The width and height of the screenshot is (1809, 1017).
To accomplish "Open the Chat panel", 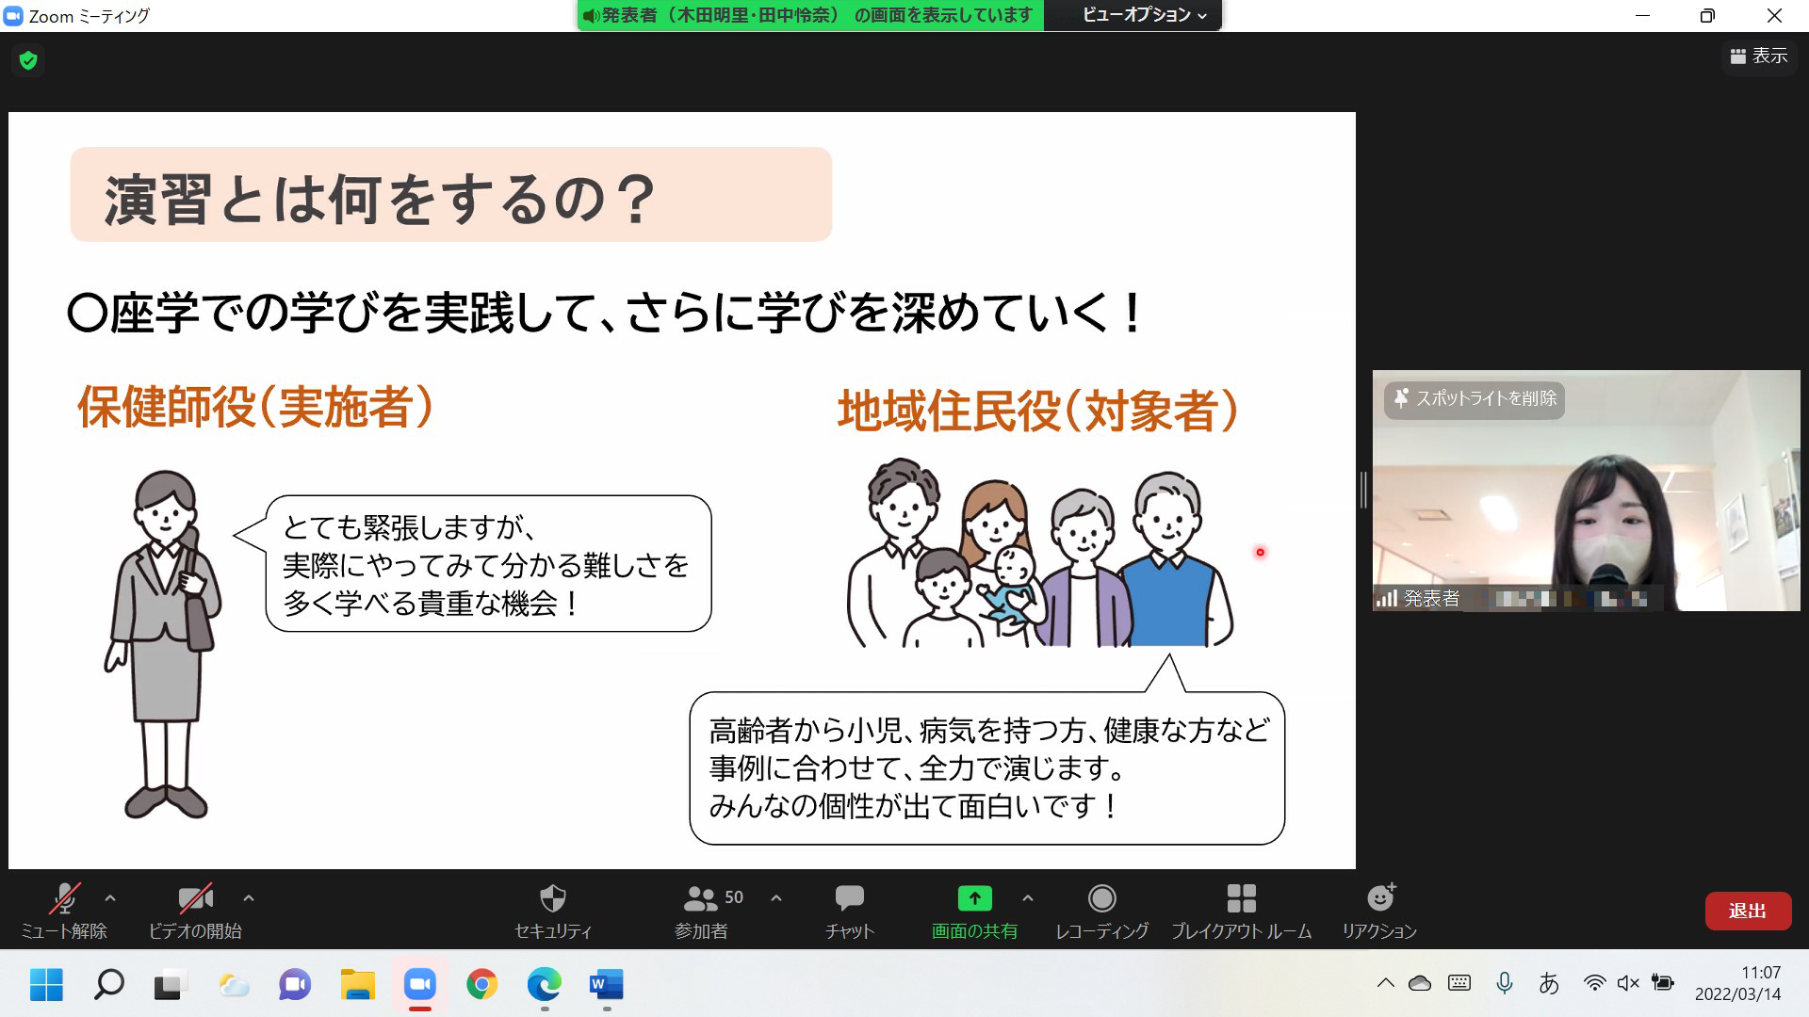I will pyautogui.click(x=849, y=909).
